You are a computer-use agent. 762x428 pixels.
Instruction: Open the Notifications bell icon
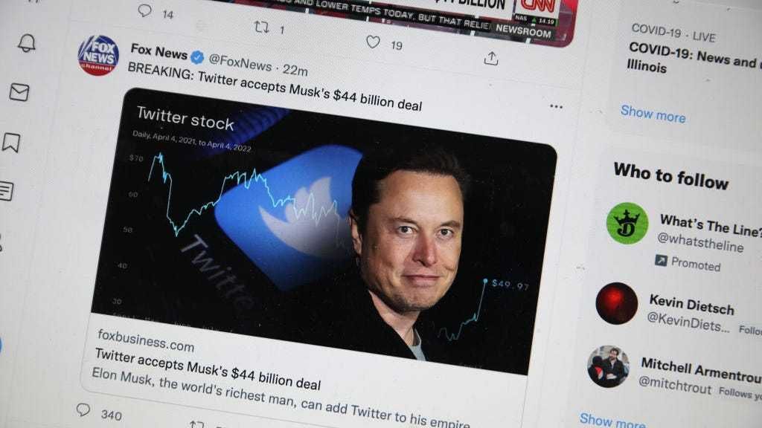(27, 43)
